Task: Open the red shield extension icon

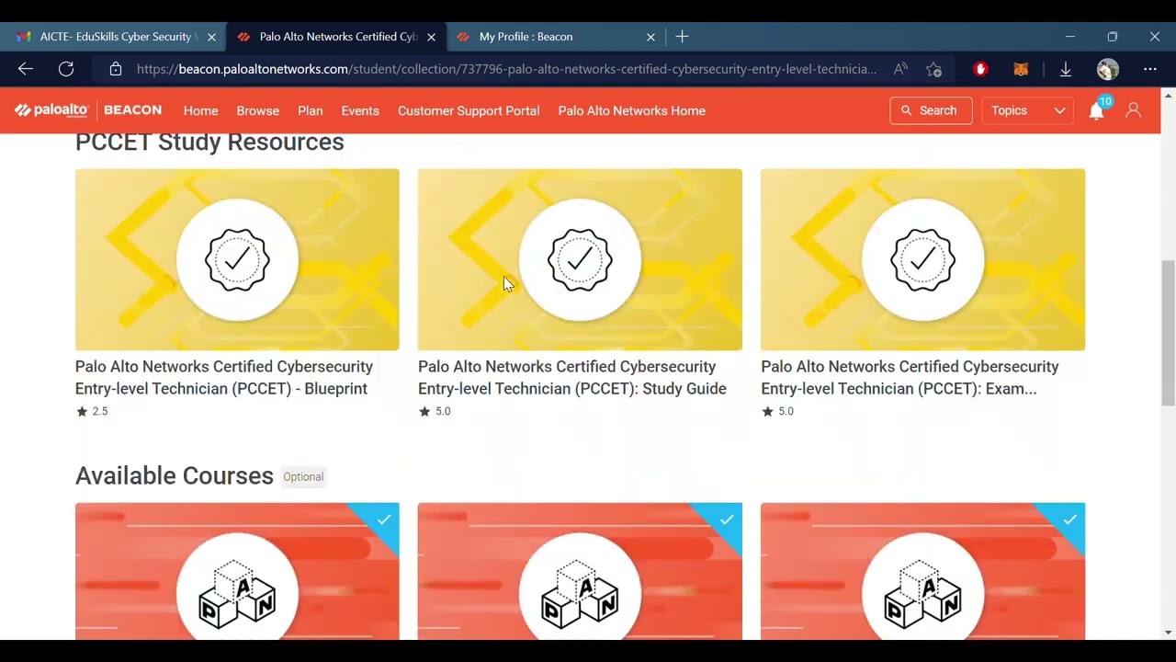Action: pyautogui.click(x=980, y=69)
